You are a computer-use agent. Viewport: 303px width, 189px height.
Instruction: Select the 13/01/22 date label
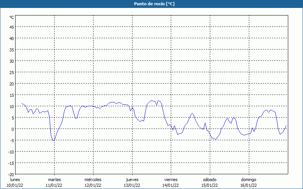coord(132,185)
